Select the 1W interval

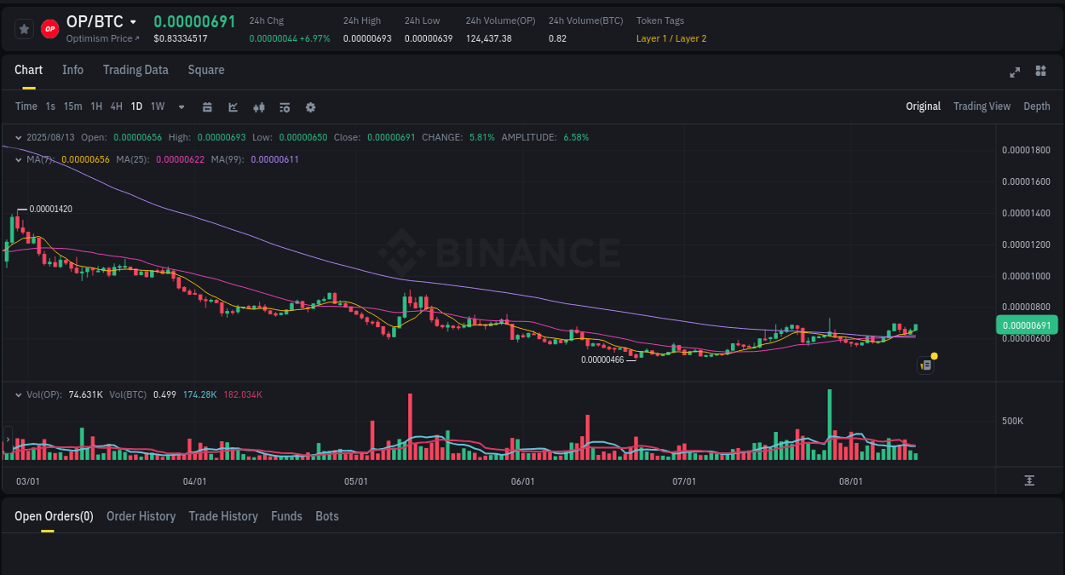[x=158, y=106]
